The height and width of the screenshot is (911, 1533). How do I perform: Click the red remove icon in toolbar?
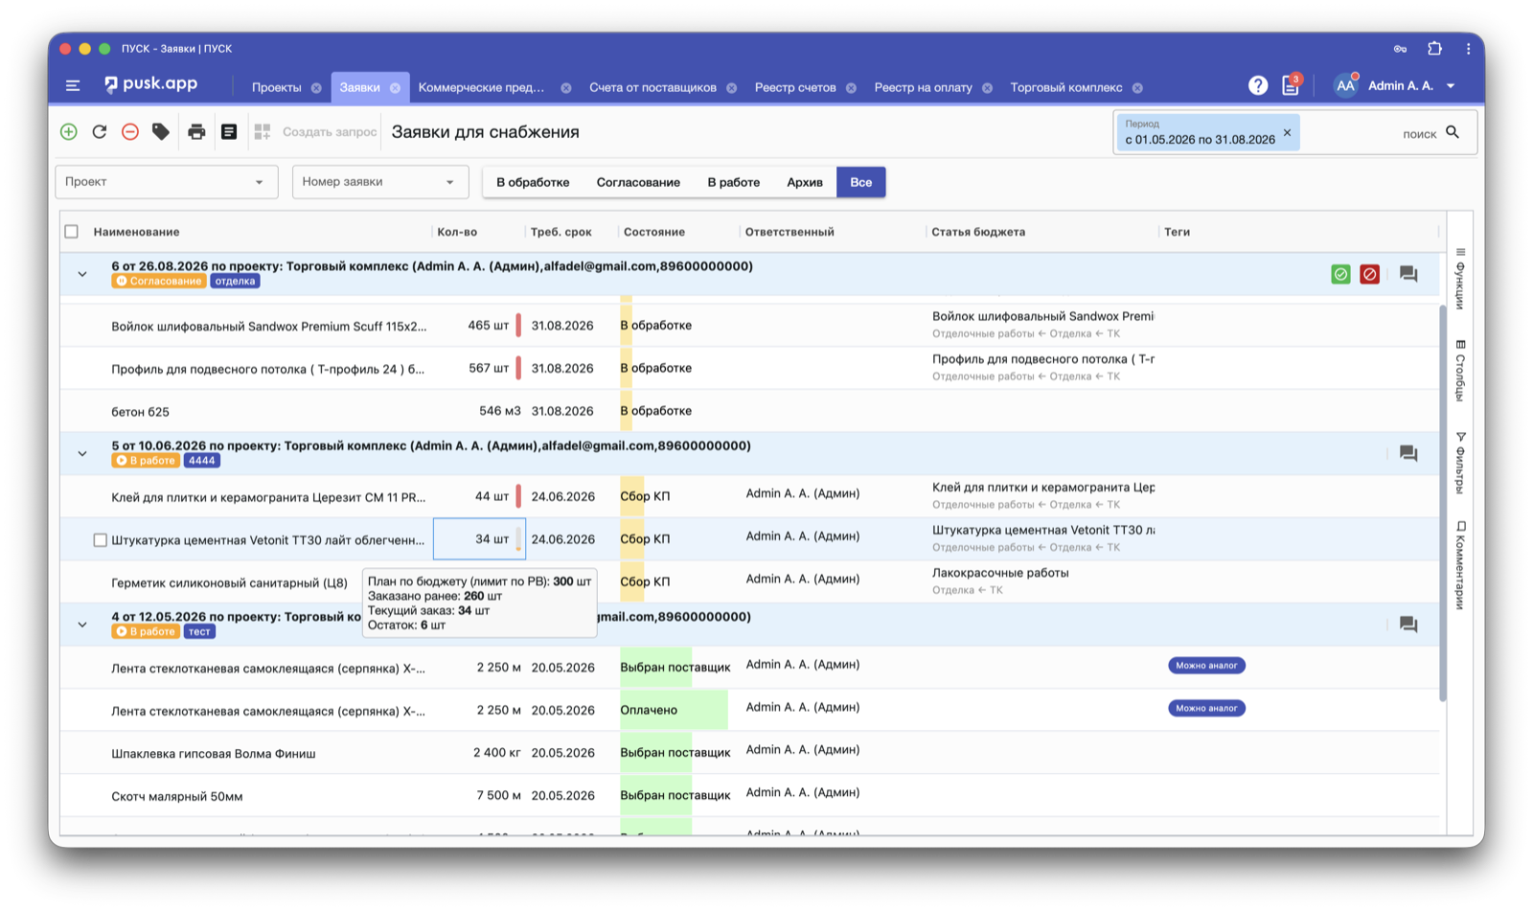point(130,132)
